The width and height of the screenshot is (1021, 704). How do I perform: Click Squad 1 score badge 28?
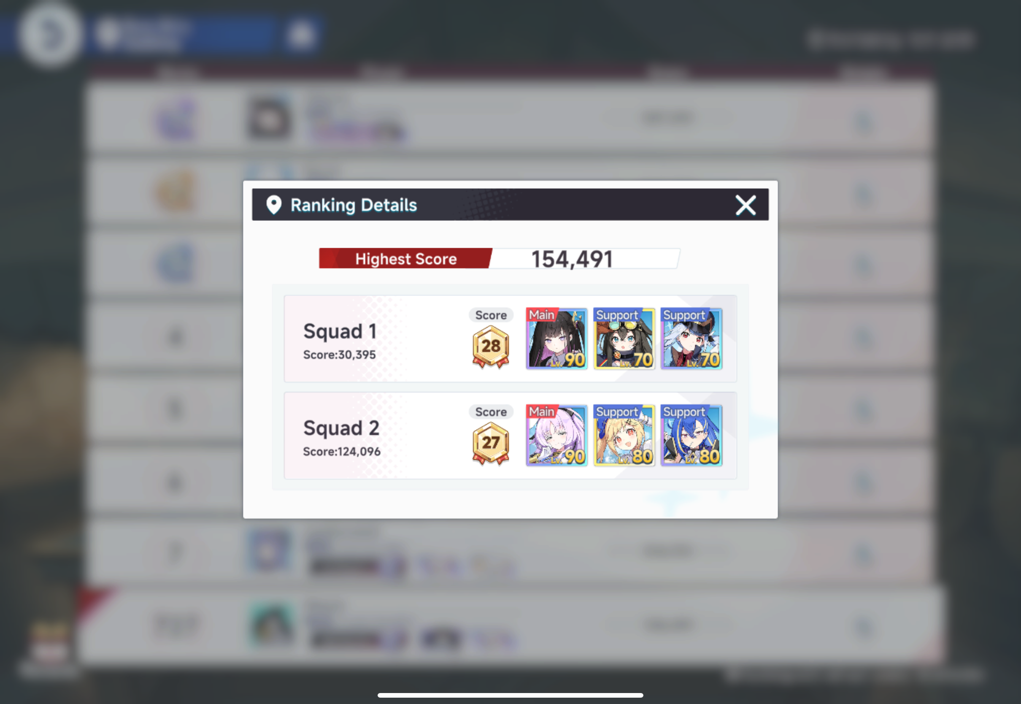(491, 347)
